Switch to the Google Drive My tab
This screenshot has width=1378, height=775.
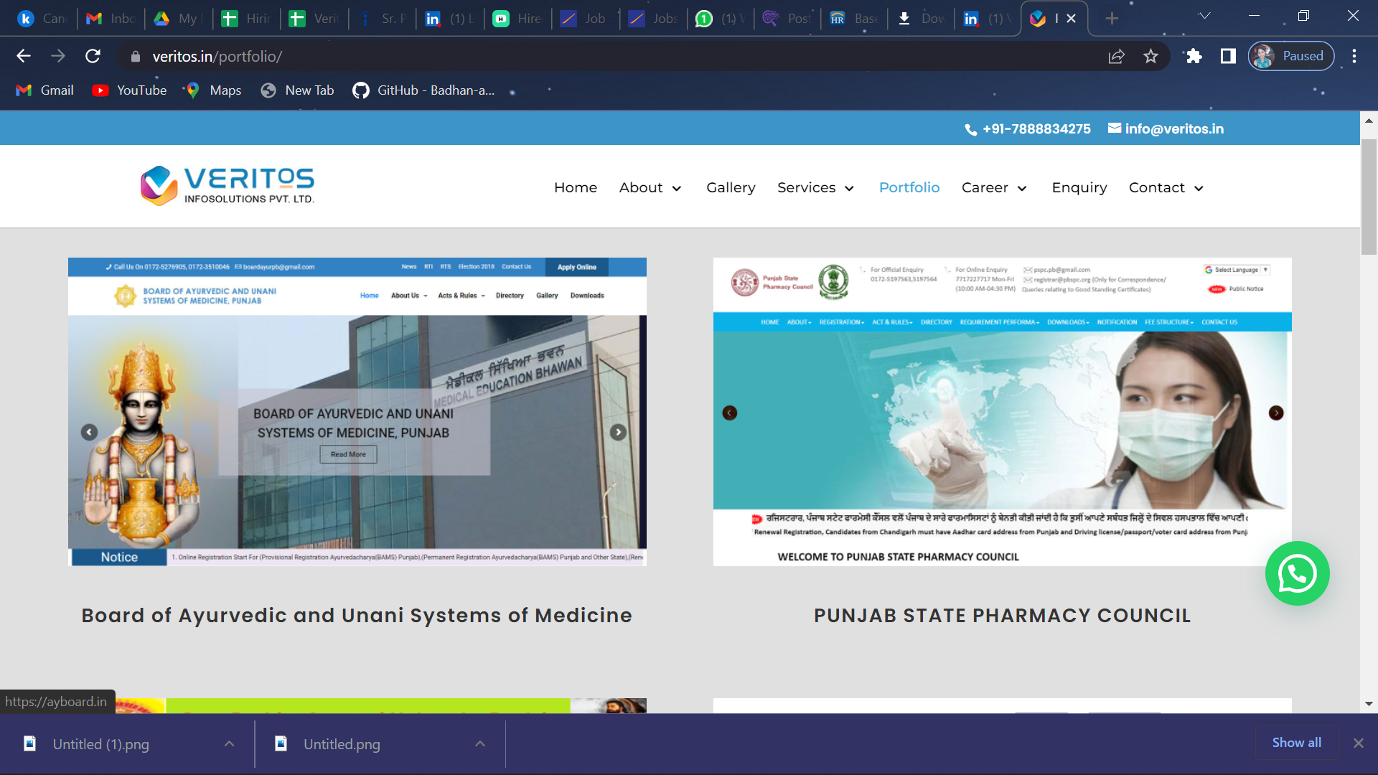pyautogui.click(x=179, y=19)
